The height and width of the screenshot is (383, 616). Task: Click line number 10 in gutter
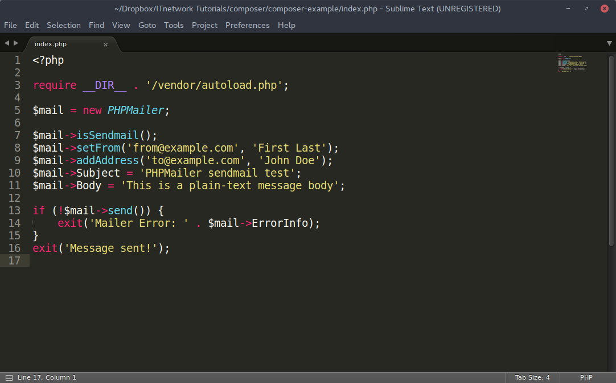pyautogui.click(x=14, y=173)
